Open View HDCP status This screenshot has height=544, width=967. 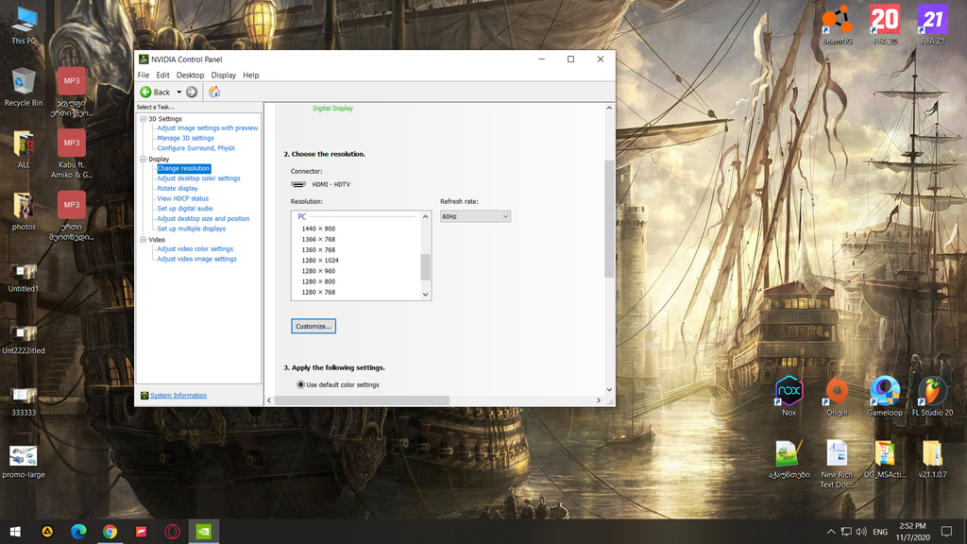[x=182, y=198]
